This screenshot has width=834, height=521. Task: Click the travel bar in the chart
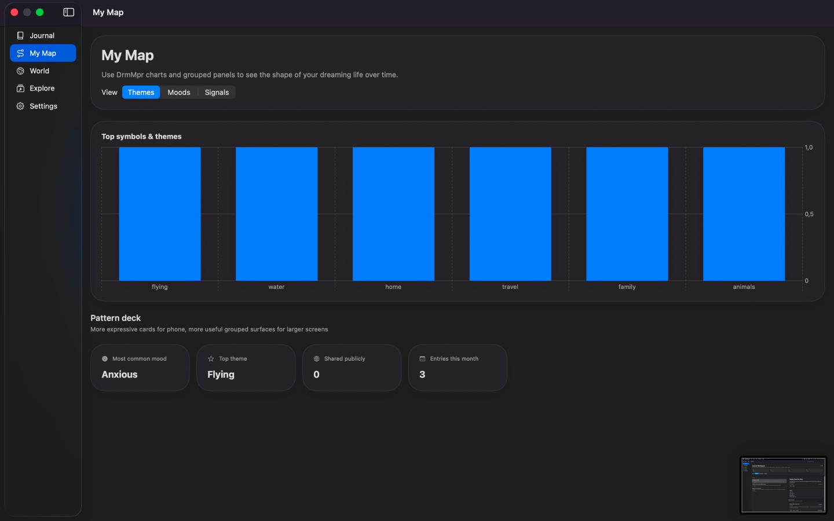pos(510,214)
